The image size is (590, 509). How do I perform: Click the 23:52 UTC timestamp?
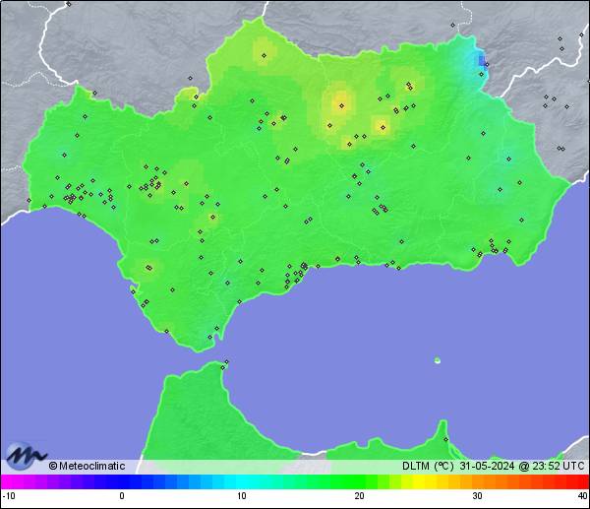pos(559,466)
